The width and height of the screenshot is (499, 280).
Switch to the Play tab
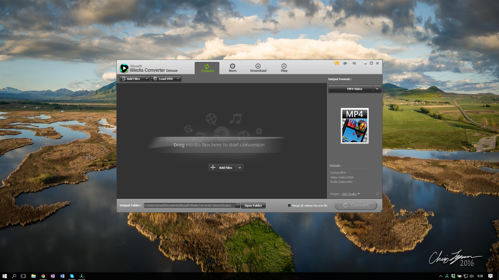284,68
